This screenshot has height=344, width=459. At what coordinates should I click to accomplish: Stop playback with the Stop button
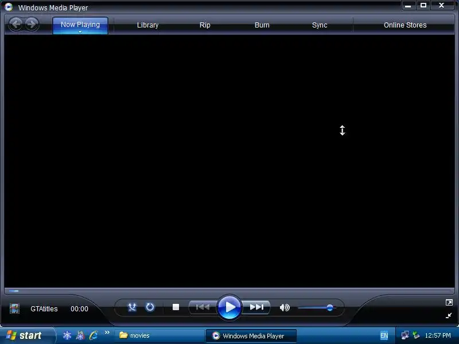(x=176, y=307)
